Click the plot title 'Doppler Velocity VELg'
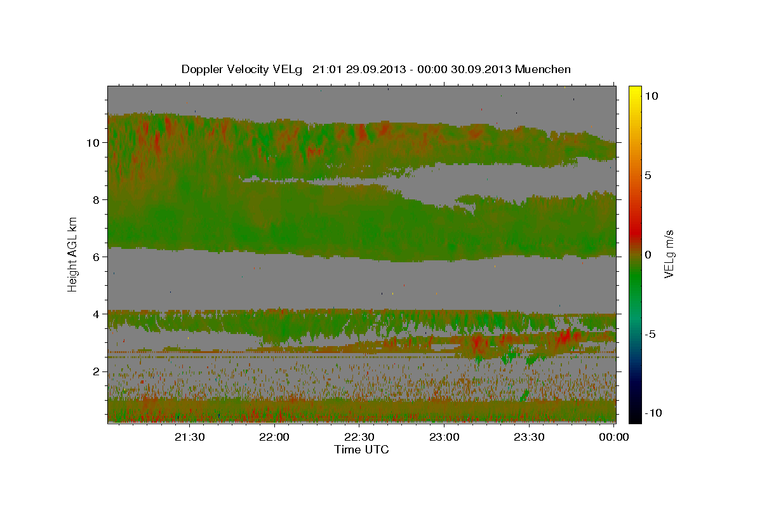This screenshot has width=762, height=508. (x=241, y=69)
